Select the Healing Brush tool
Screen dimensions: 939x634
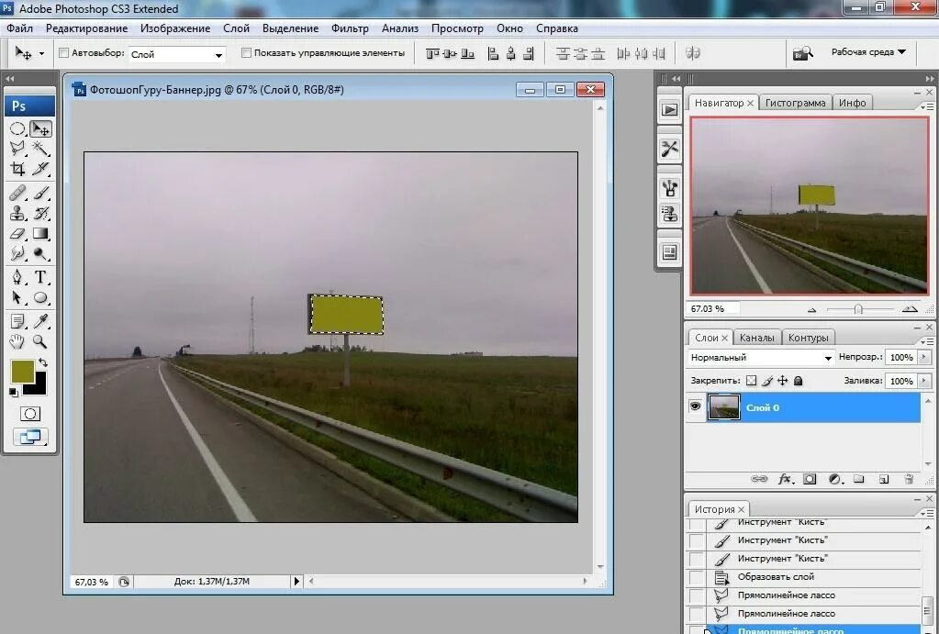[17, 193]
